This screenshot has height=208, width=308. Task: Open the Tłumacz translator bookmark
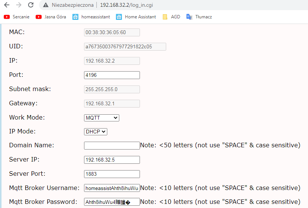[199, 17]
